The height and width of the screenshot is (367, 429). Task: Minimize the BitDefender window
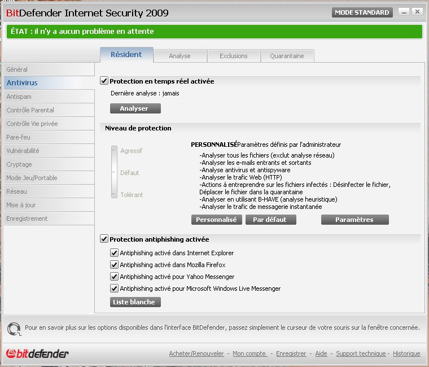(x=404, y=12)
